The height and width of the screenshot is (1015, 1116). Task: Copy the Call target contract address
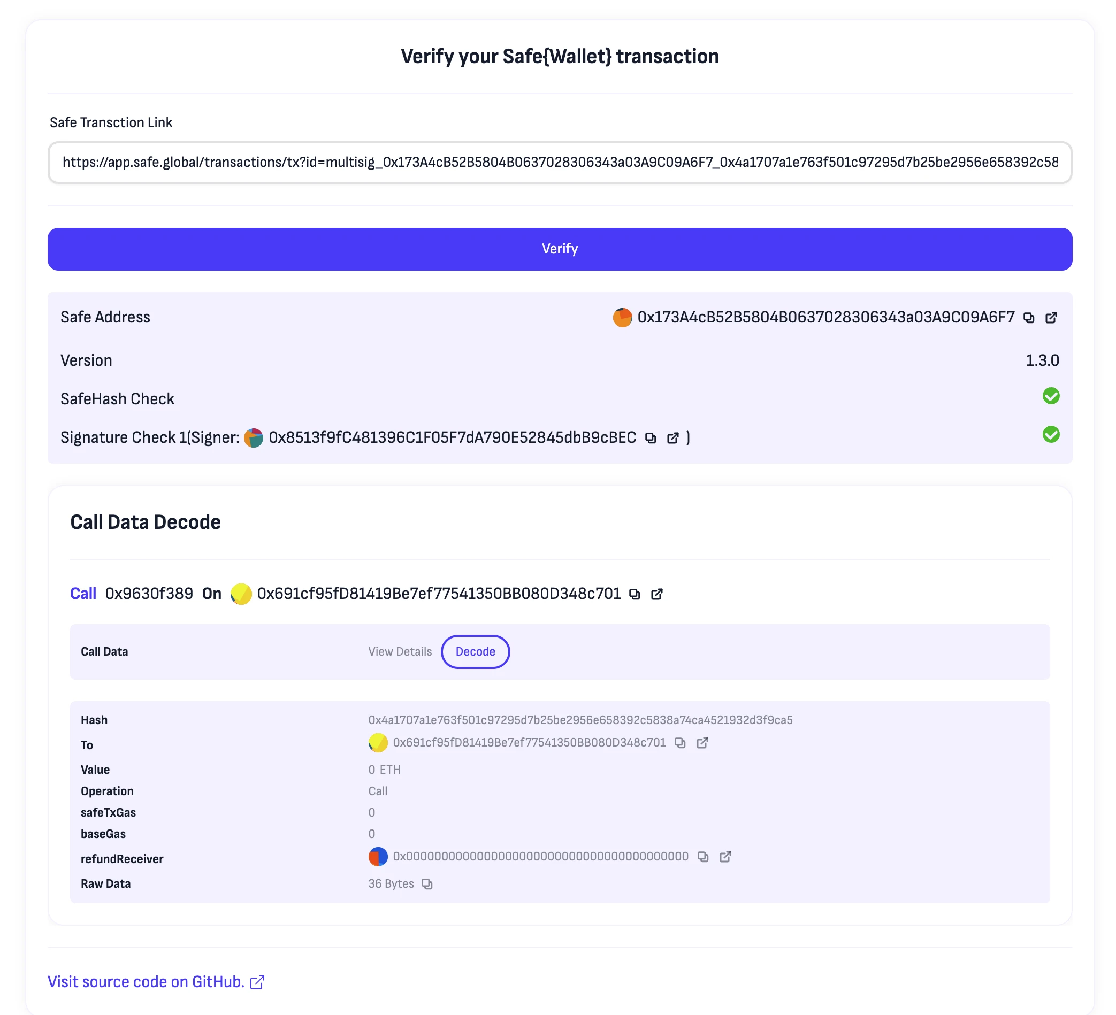coord(635,594)
